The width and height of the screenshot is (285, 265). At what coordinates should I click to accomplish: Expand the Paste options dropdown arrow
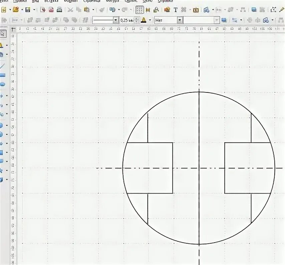[93, 10]
